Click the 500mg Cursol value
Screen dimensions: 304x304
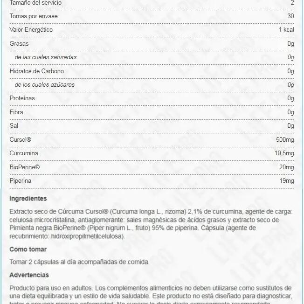click(x=285, y=139)
